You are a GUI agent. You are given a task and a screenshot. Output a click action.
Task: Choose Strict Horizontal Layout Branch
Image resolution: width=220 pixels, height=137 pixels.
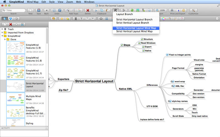134,19
